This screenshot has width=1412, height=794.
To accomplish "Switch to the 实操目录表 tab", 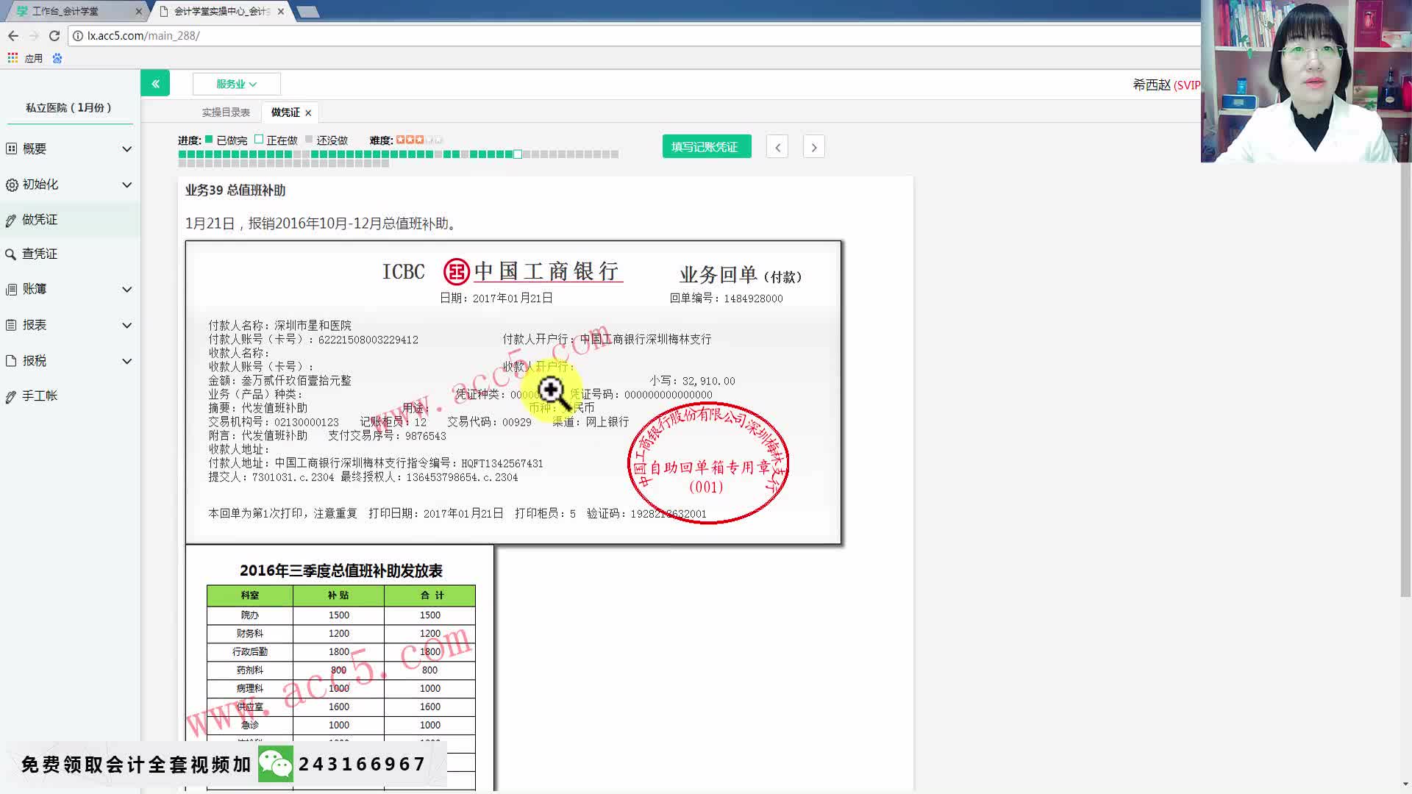I will click(226, 112).
